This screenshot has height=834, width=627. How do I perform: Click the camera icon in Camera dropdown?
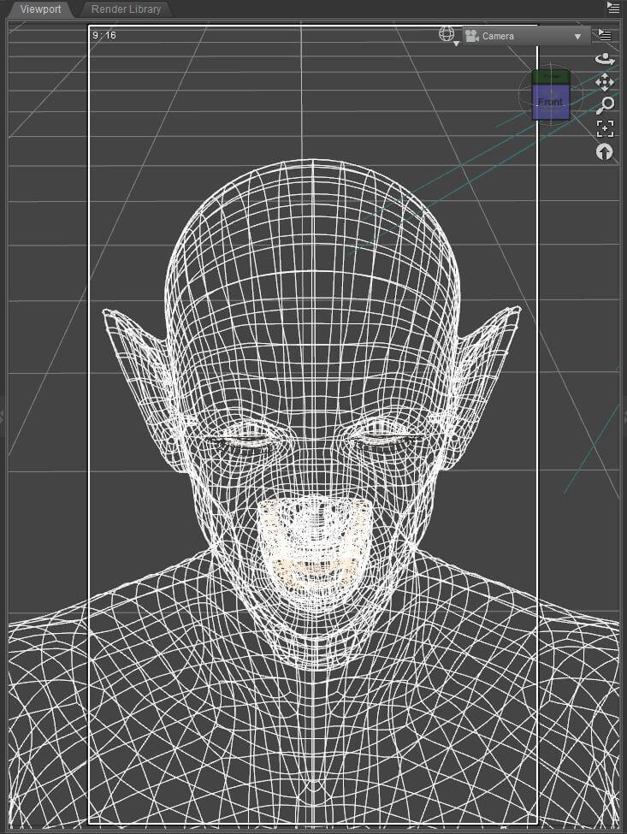pos(472,36)
